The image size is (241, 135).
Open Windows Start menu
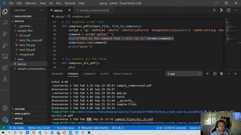pos(3,132)
